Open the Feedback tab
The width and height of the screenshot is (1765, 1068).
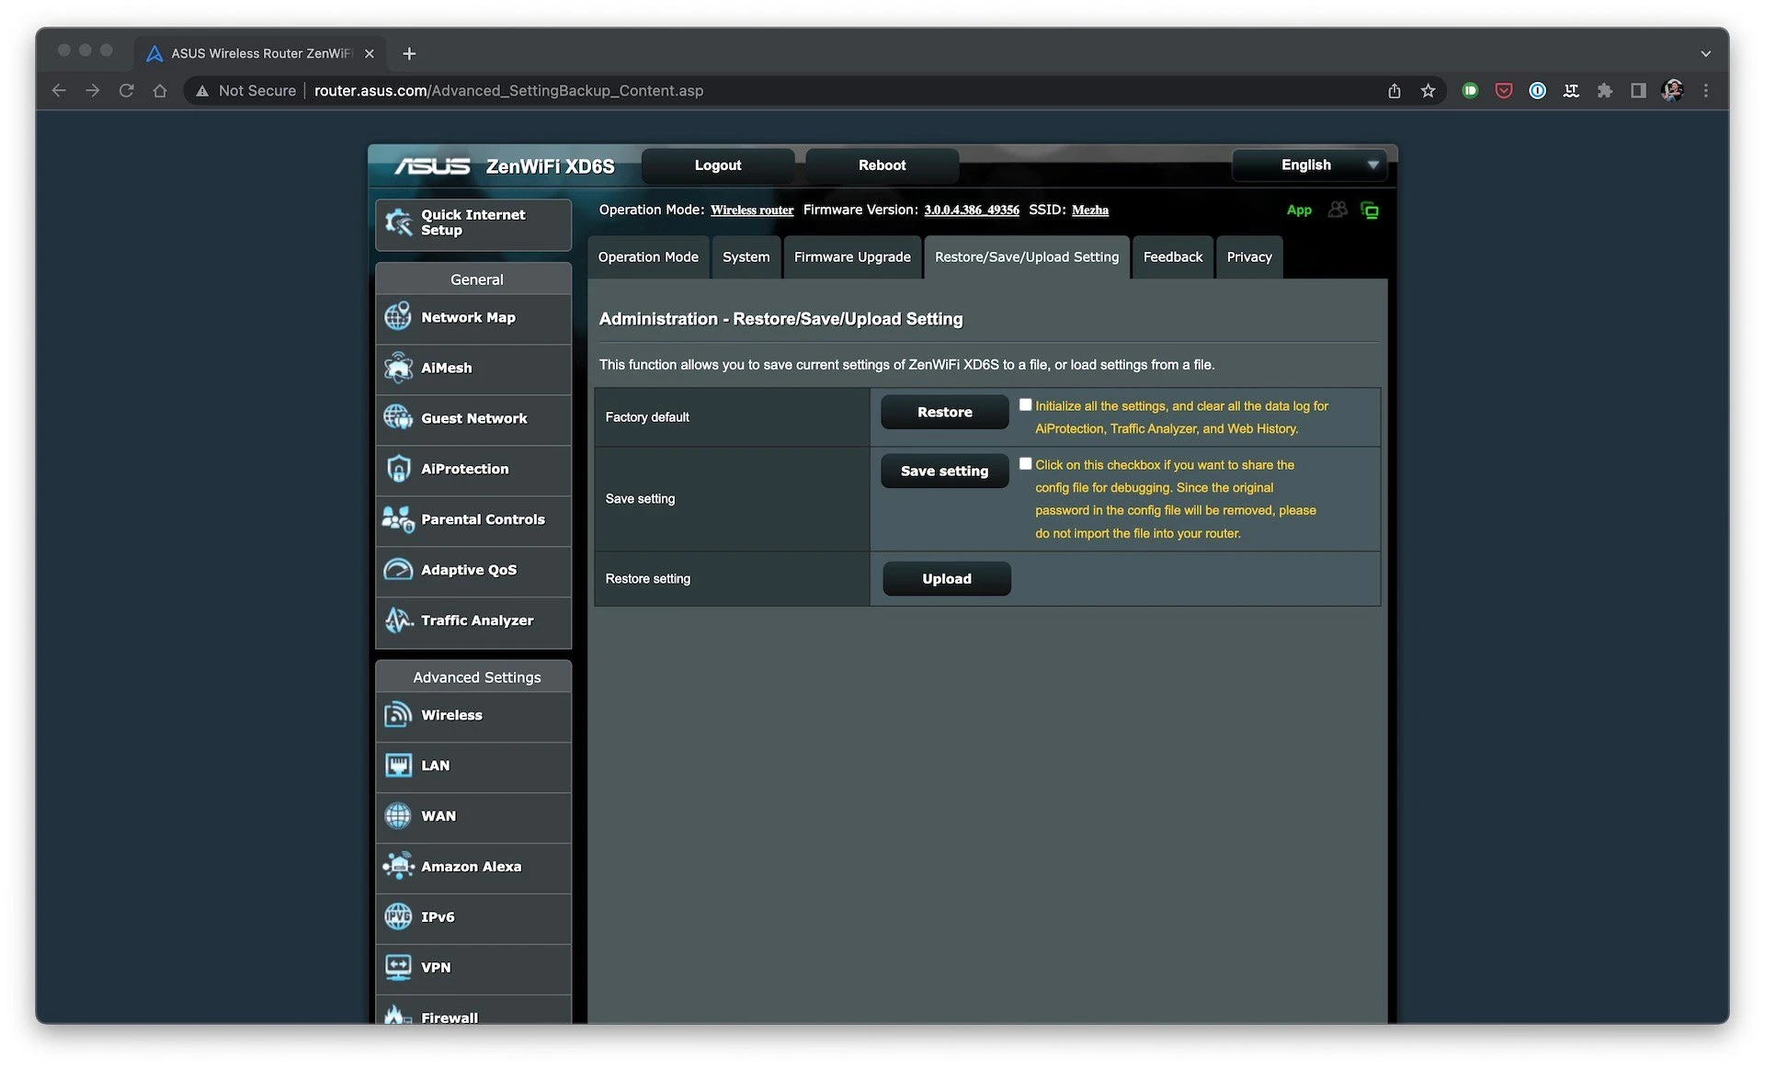(1173, 257)
